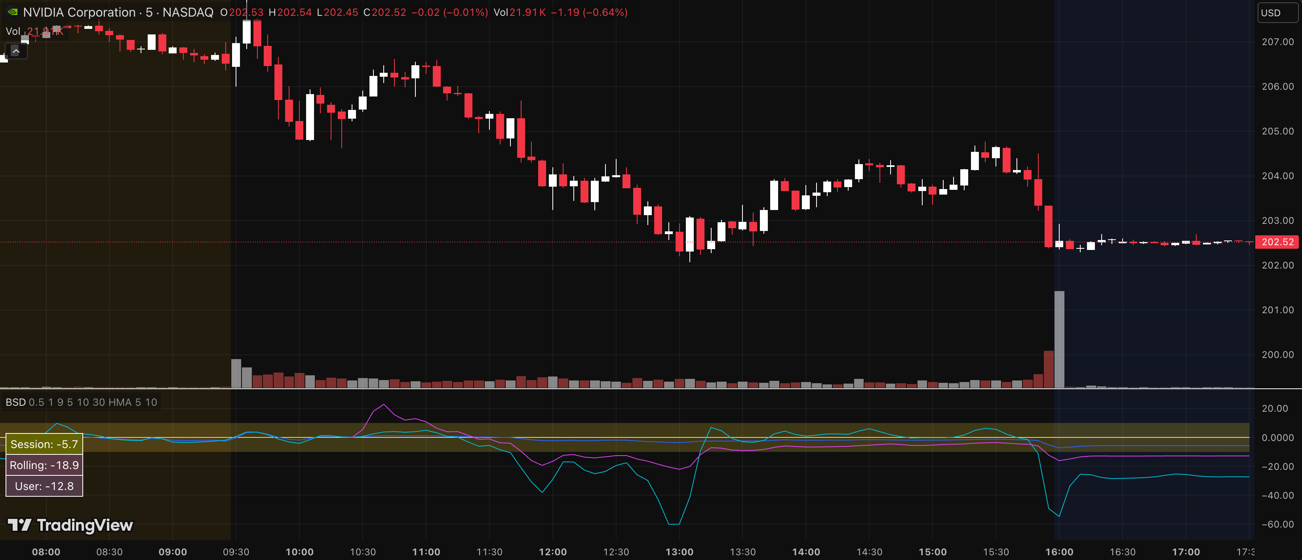Image resolution: width=1302 pixels, height=560 pixels.
Task: Click the tallest grey volume bar
Action: click(1059, 338)
